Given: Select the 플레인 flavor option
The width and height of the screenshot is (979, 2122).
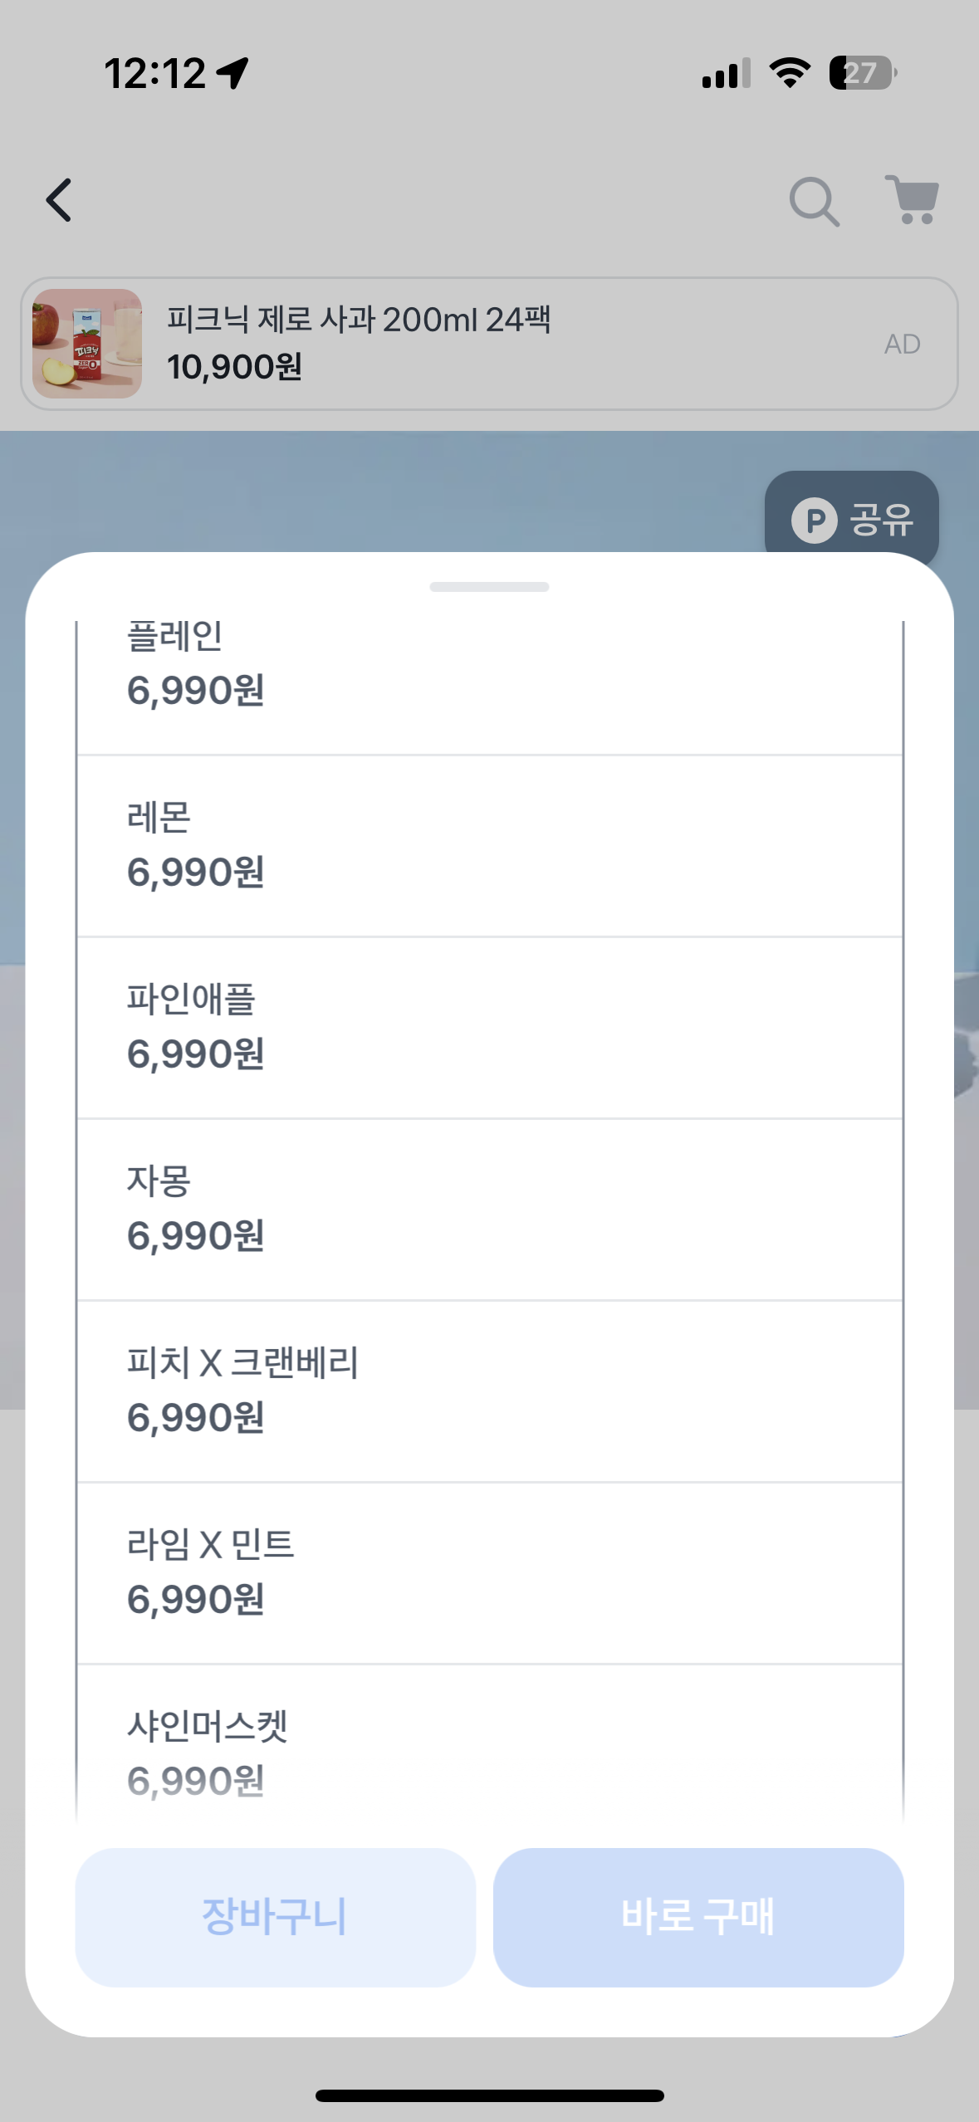Looking at the screenshot, I should (489, 664).
